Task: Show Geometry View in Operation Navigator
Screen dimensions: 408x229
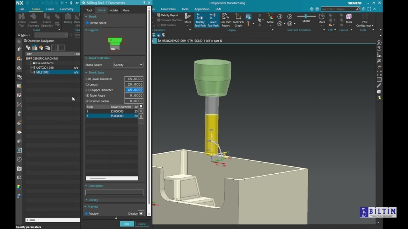Action: (x=41, y=48)
